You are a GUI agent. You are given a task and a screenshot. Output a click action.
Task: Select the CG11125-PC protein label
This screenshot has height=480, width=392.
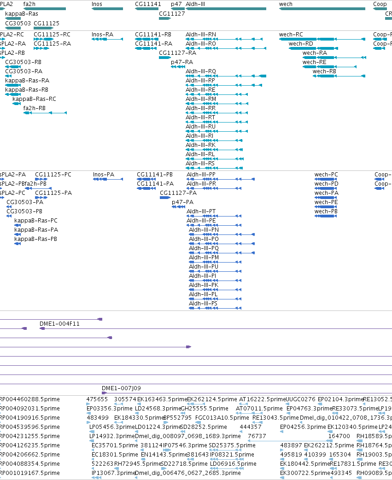[53, 175]
